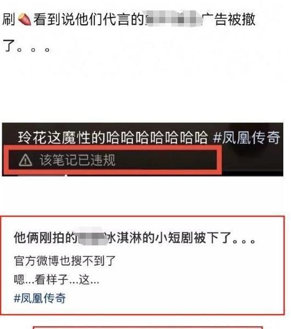
Task: Click the partial red box at bottom edge
Action: point(148,327)
